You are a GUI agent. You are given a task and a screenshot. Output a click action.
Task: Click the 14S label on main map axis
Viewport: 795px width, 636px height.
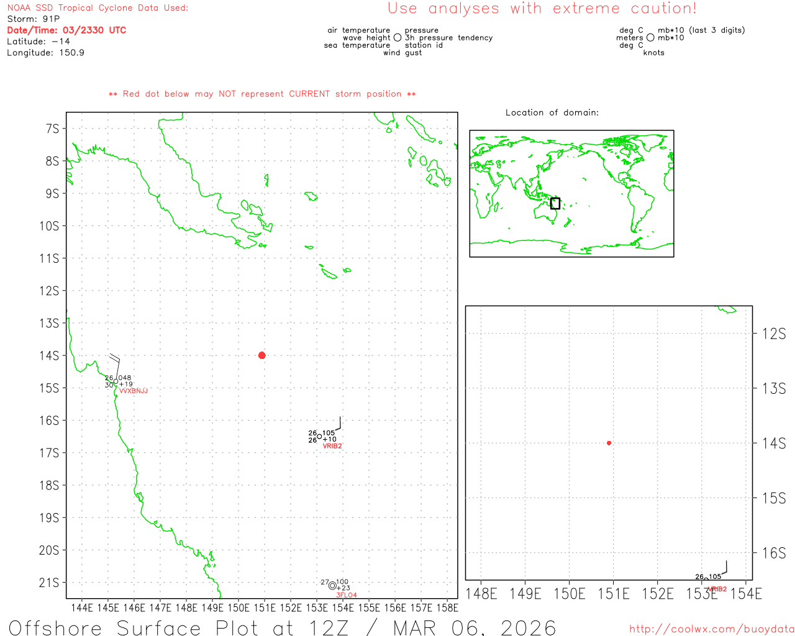[x=49, y=355]
